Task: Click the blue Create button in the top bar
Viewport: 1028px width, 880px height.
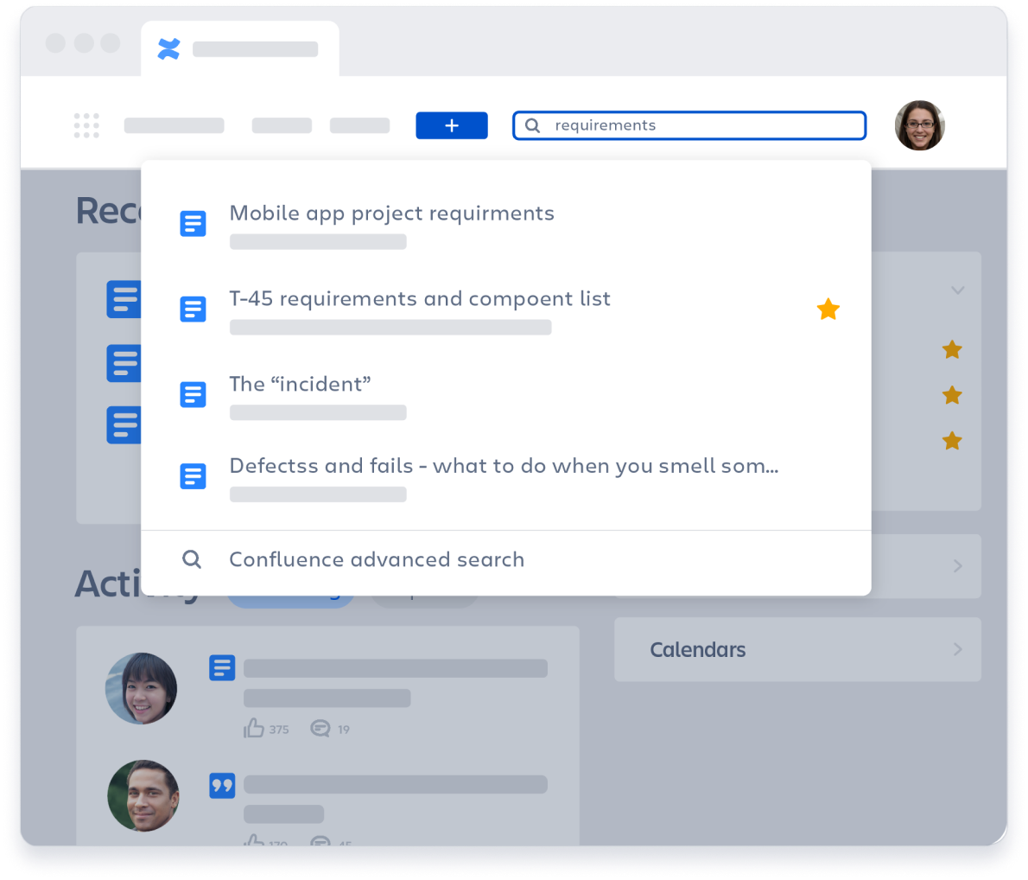Action: 451,124
